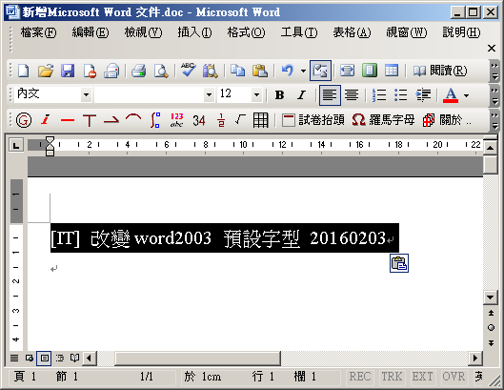Click the 試卷抬頭 button
This screenshot has height=390, width=504.
[x=312, y=120]
